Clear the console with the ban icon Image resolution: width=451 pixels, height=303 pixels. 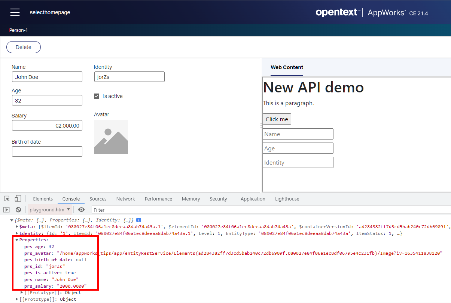(18, 209)
